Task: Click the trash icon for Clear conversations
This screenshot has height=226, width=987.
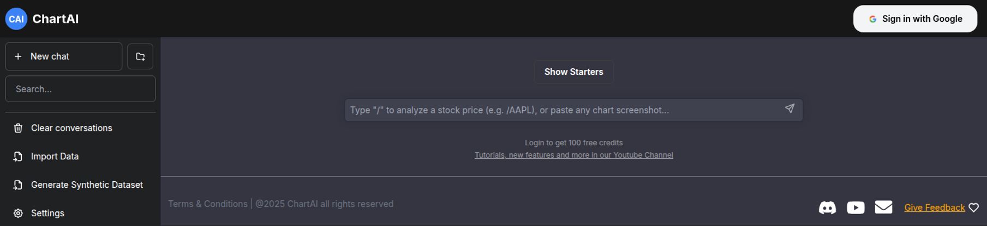Action: click(x=18, y=128)
